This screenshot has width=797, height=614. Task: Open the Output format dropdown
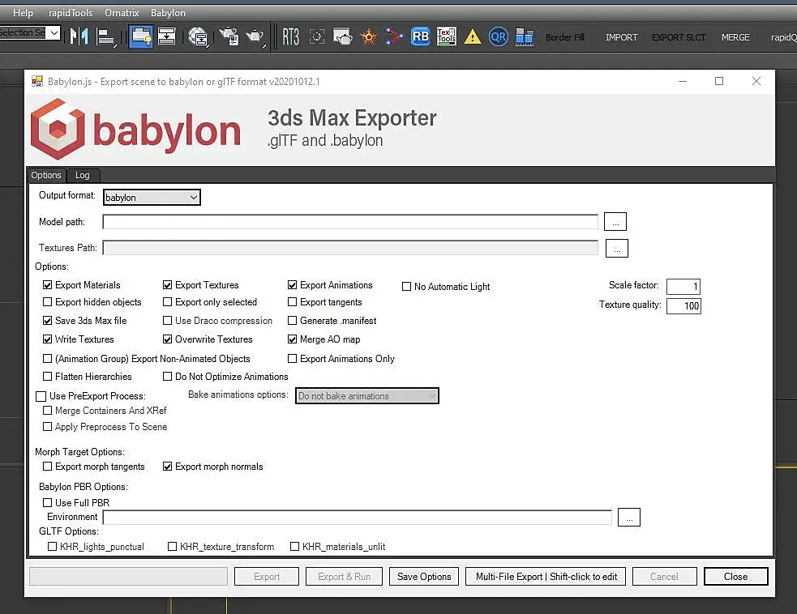(152, 197)
